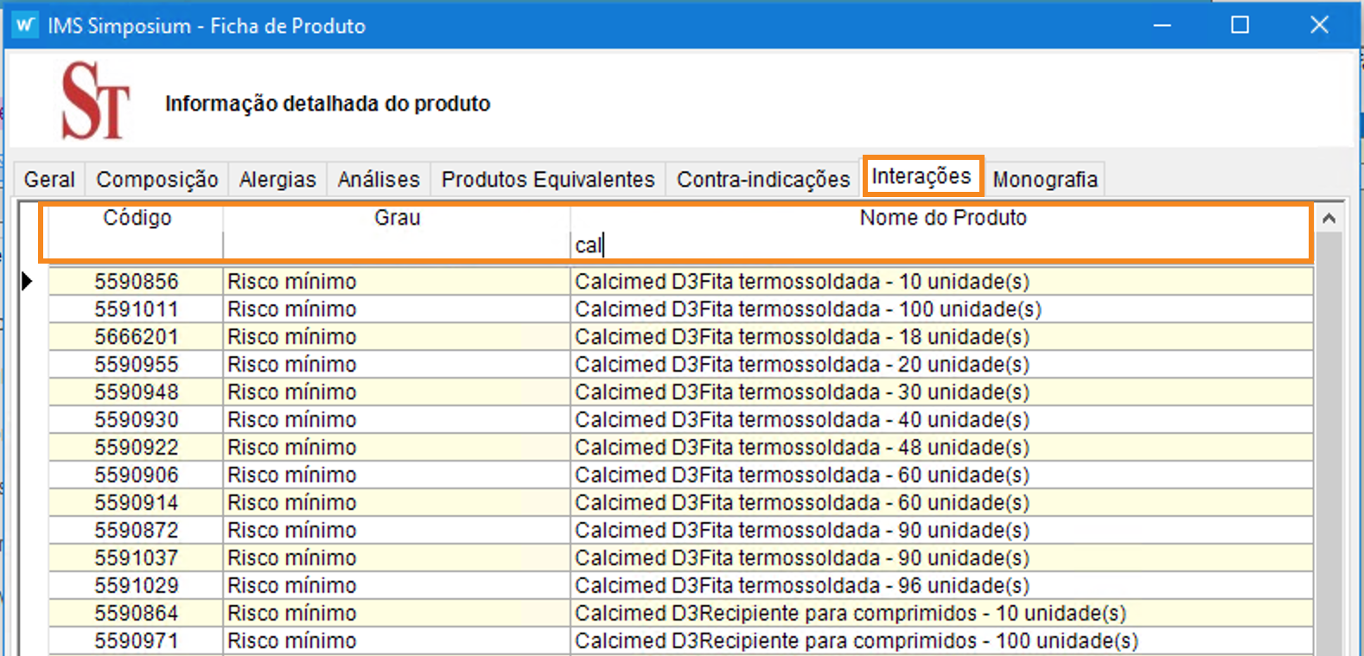Click the black row indicator arrow
The image size is (1364, 656).
pyautogui.click(x=27, y=281)
